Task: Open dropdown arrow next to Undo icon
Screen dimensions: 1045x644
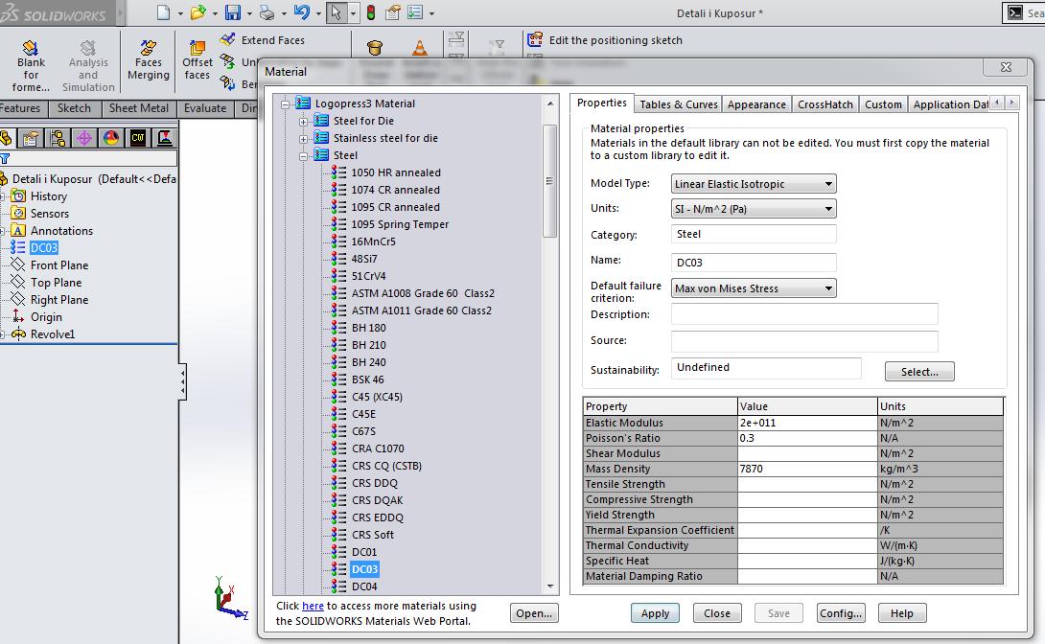Action: coord(318,12)
